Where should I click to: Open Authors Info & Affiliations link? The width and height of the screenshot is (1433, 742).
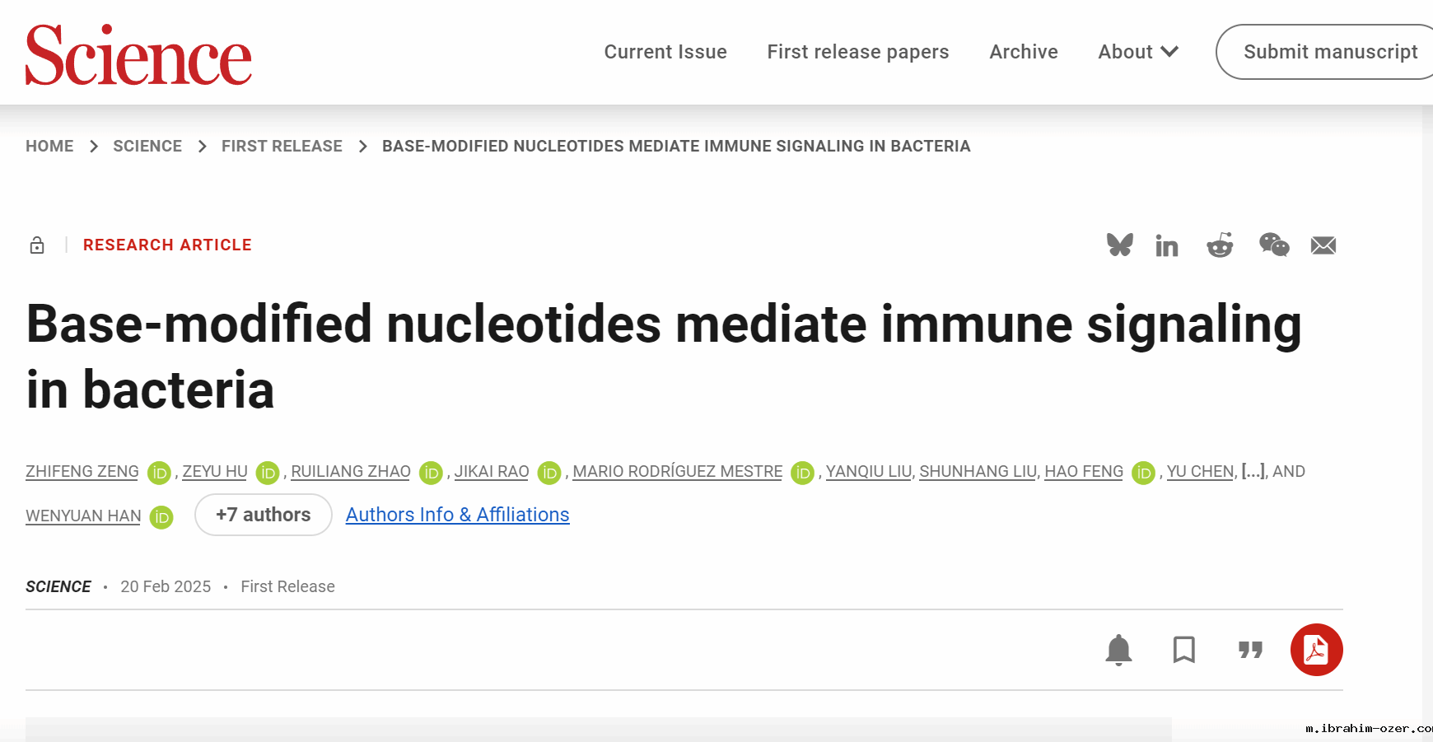tap(457, 515)
